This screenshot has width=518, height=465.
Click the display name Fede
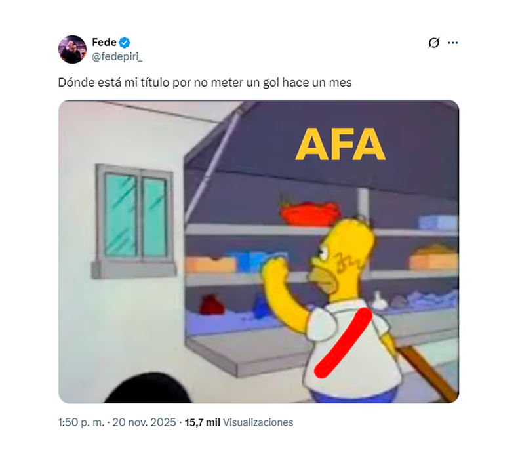104,43
